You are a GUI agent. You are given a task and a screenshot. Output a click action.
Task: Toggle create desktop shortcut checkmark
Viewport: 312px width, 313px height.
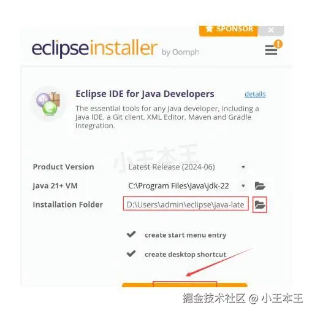tap(131, 253)
